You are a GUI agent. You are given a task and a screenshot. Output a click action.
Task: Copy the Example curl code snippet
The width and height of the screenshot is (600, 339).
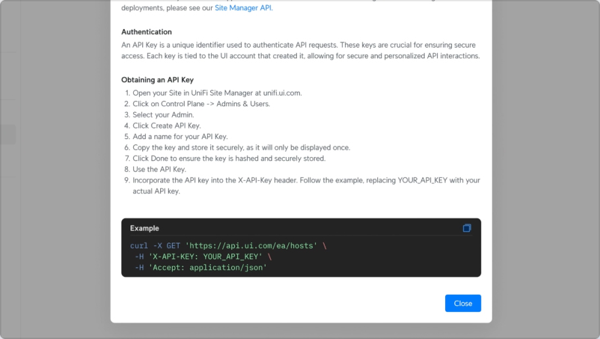[x=466, y=228]
